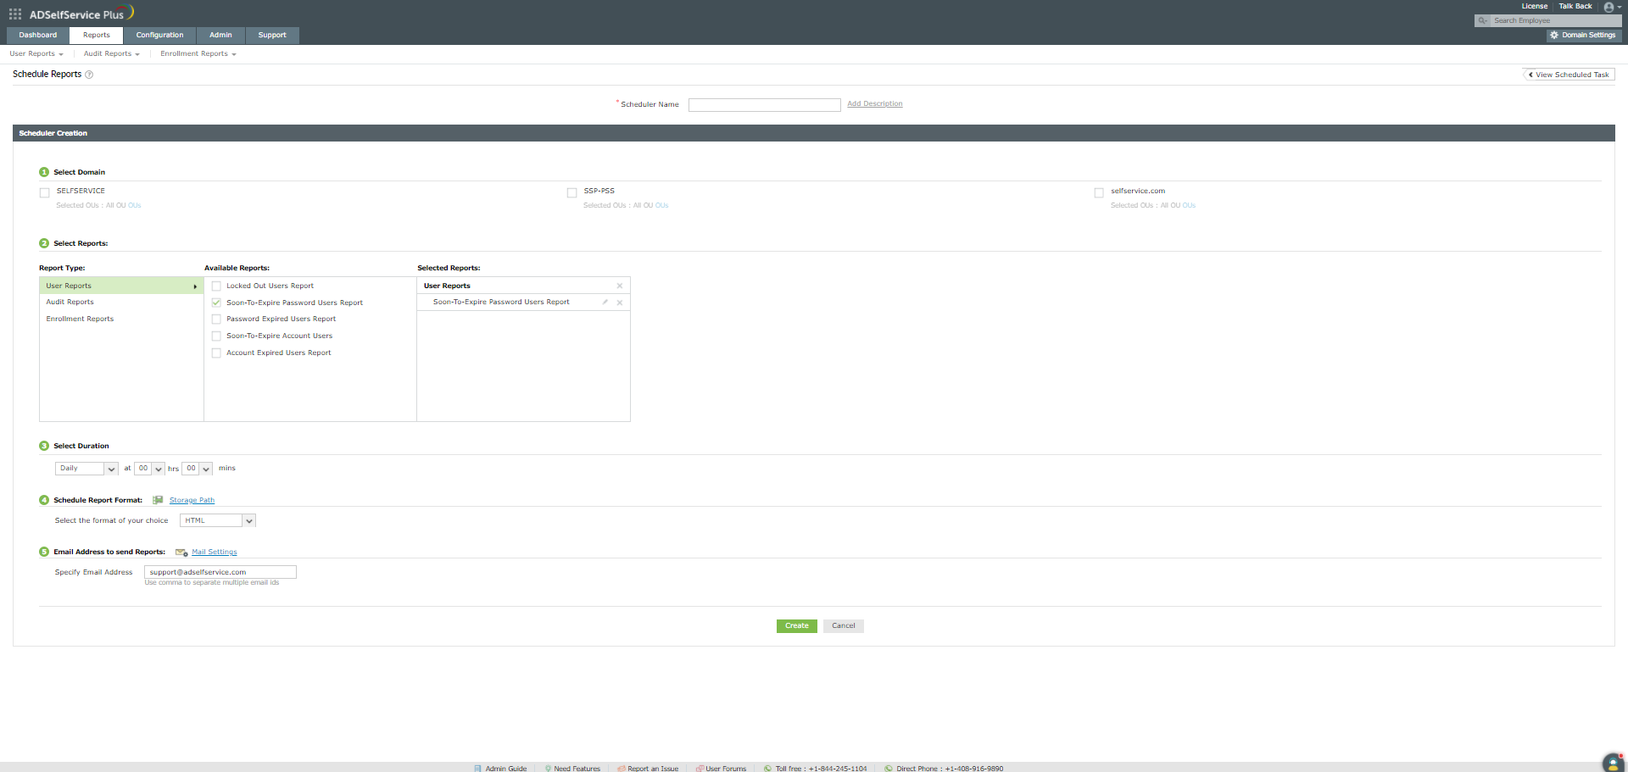This screenshot has height=772, width=1628.
Task: Open the Storage Path link
Action: [x=192, y=500]
